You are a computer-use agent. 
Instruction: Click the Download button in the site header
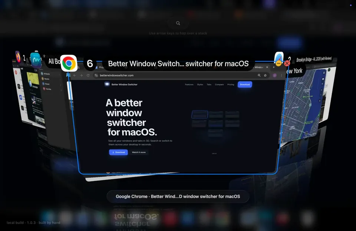tap(245, 84)
